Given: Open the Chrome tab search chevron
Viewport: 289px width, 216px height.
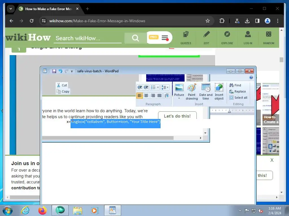Looking at the screenshot, I should coord(11,9).
